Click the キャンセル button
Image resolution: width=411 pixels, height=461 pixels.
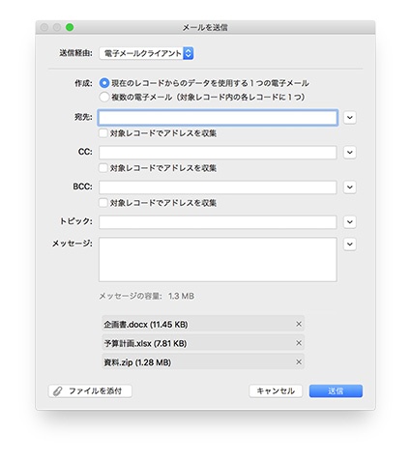point(276,391)
